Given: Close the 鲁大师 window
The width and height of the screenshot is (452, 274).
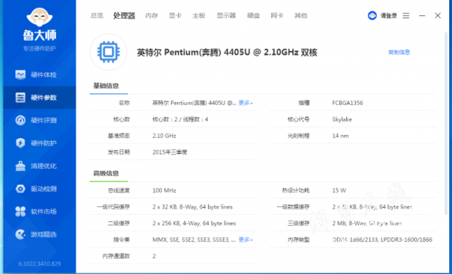Looking at the screenshot, I should pyautogui.click(x=437, y=15).
